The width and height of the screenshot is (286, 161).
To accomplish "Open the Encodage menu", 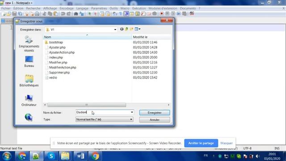I will 67,8.
